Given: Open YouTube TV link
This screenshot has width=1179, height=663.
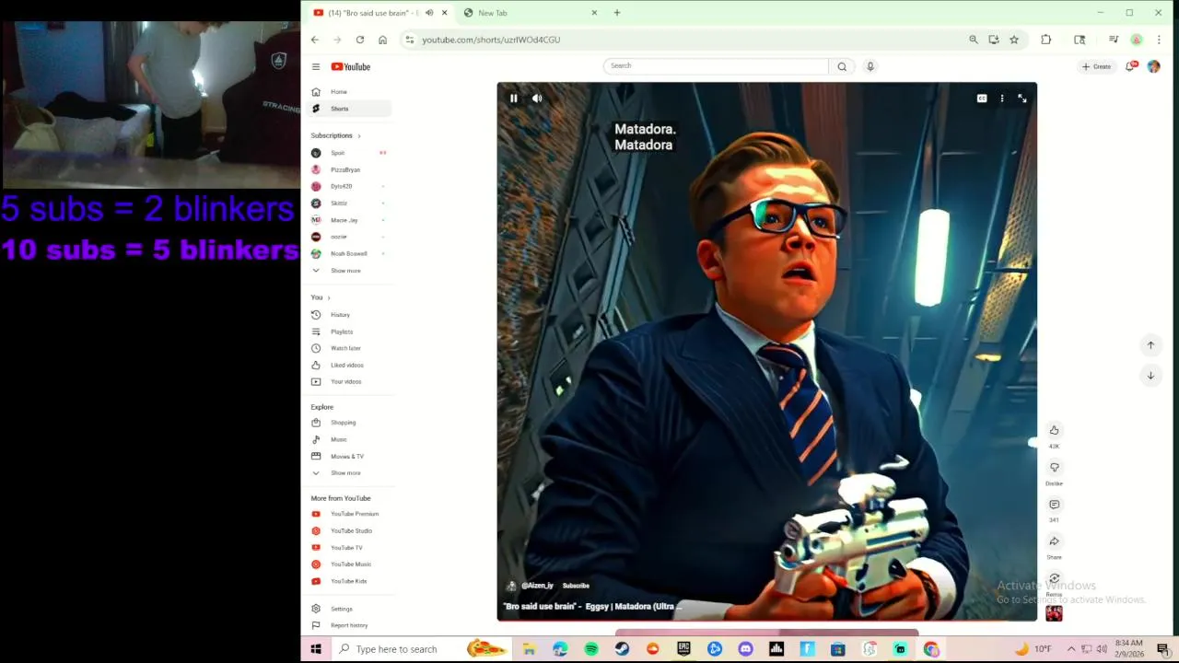Looking at the screenshot, I should click(x=350, y=548).
